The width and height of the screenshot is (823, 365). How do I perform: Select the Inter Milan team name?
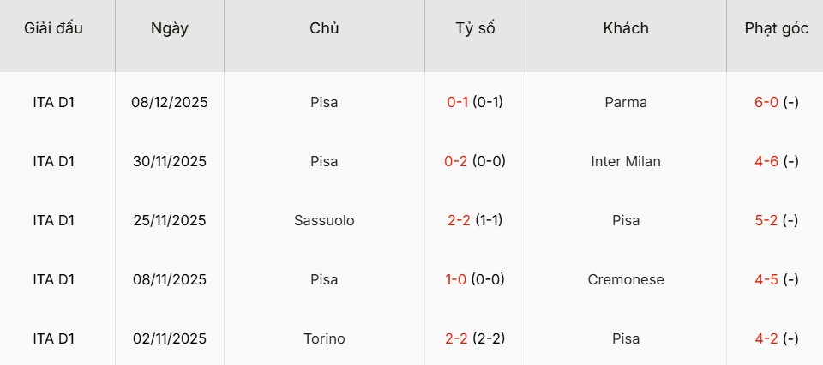[626, 161]
